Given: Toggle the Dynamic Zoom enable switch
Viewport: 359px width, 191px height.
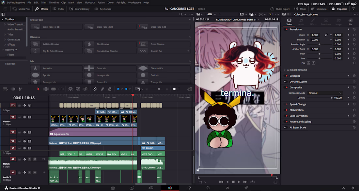Looking at the screenshot, I should click(286, 82).
